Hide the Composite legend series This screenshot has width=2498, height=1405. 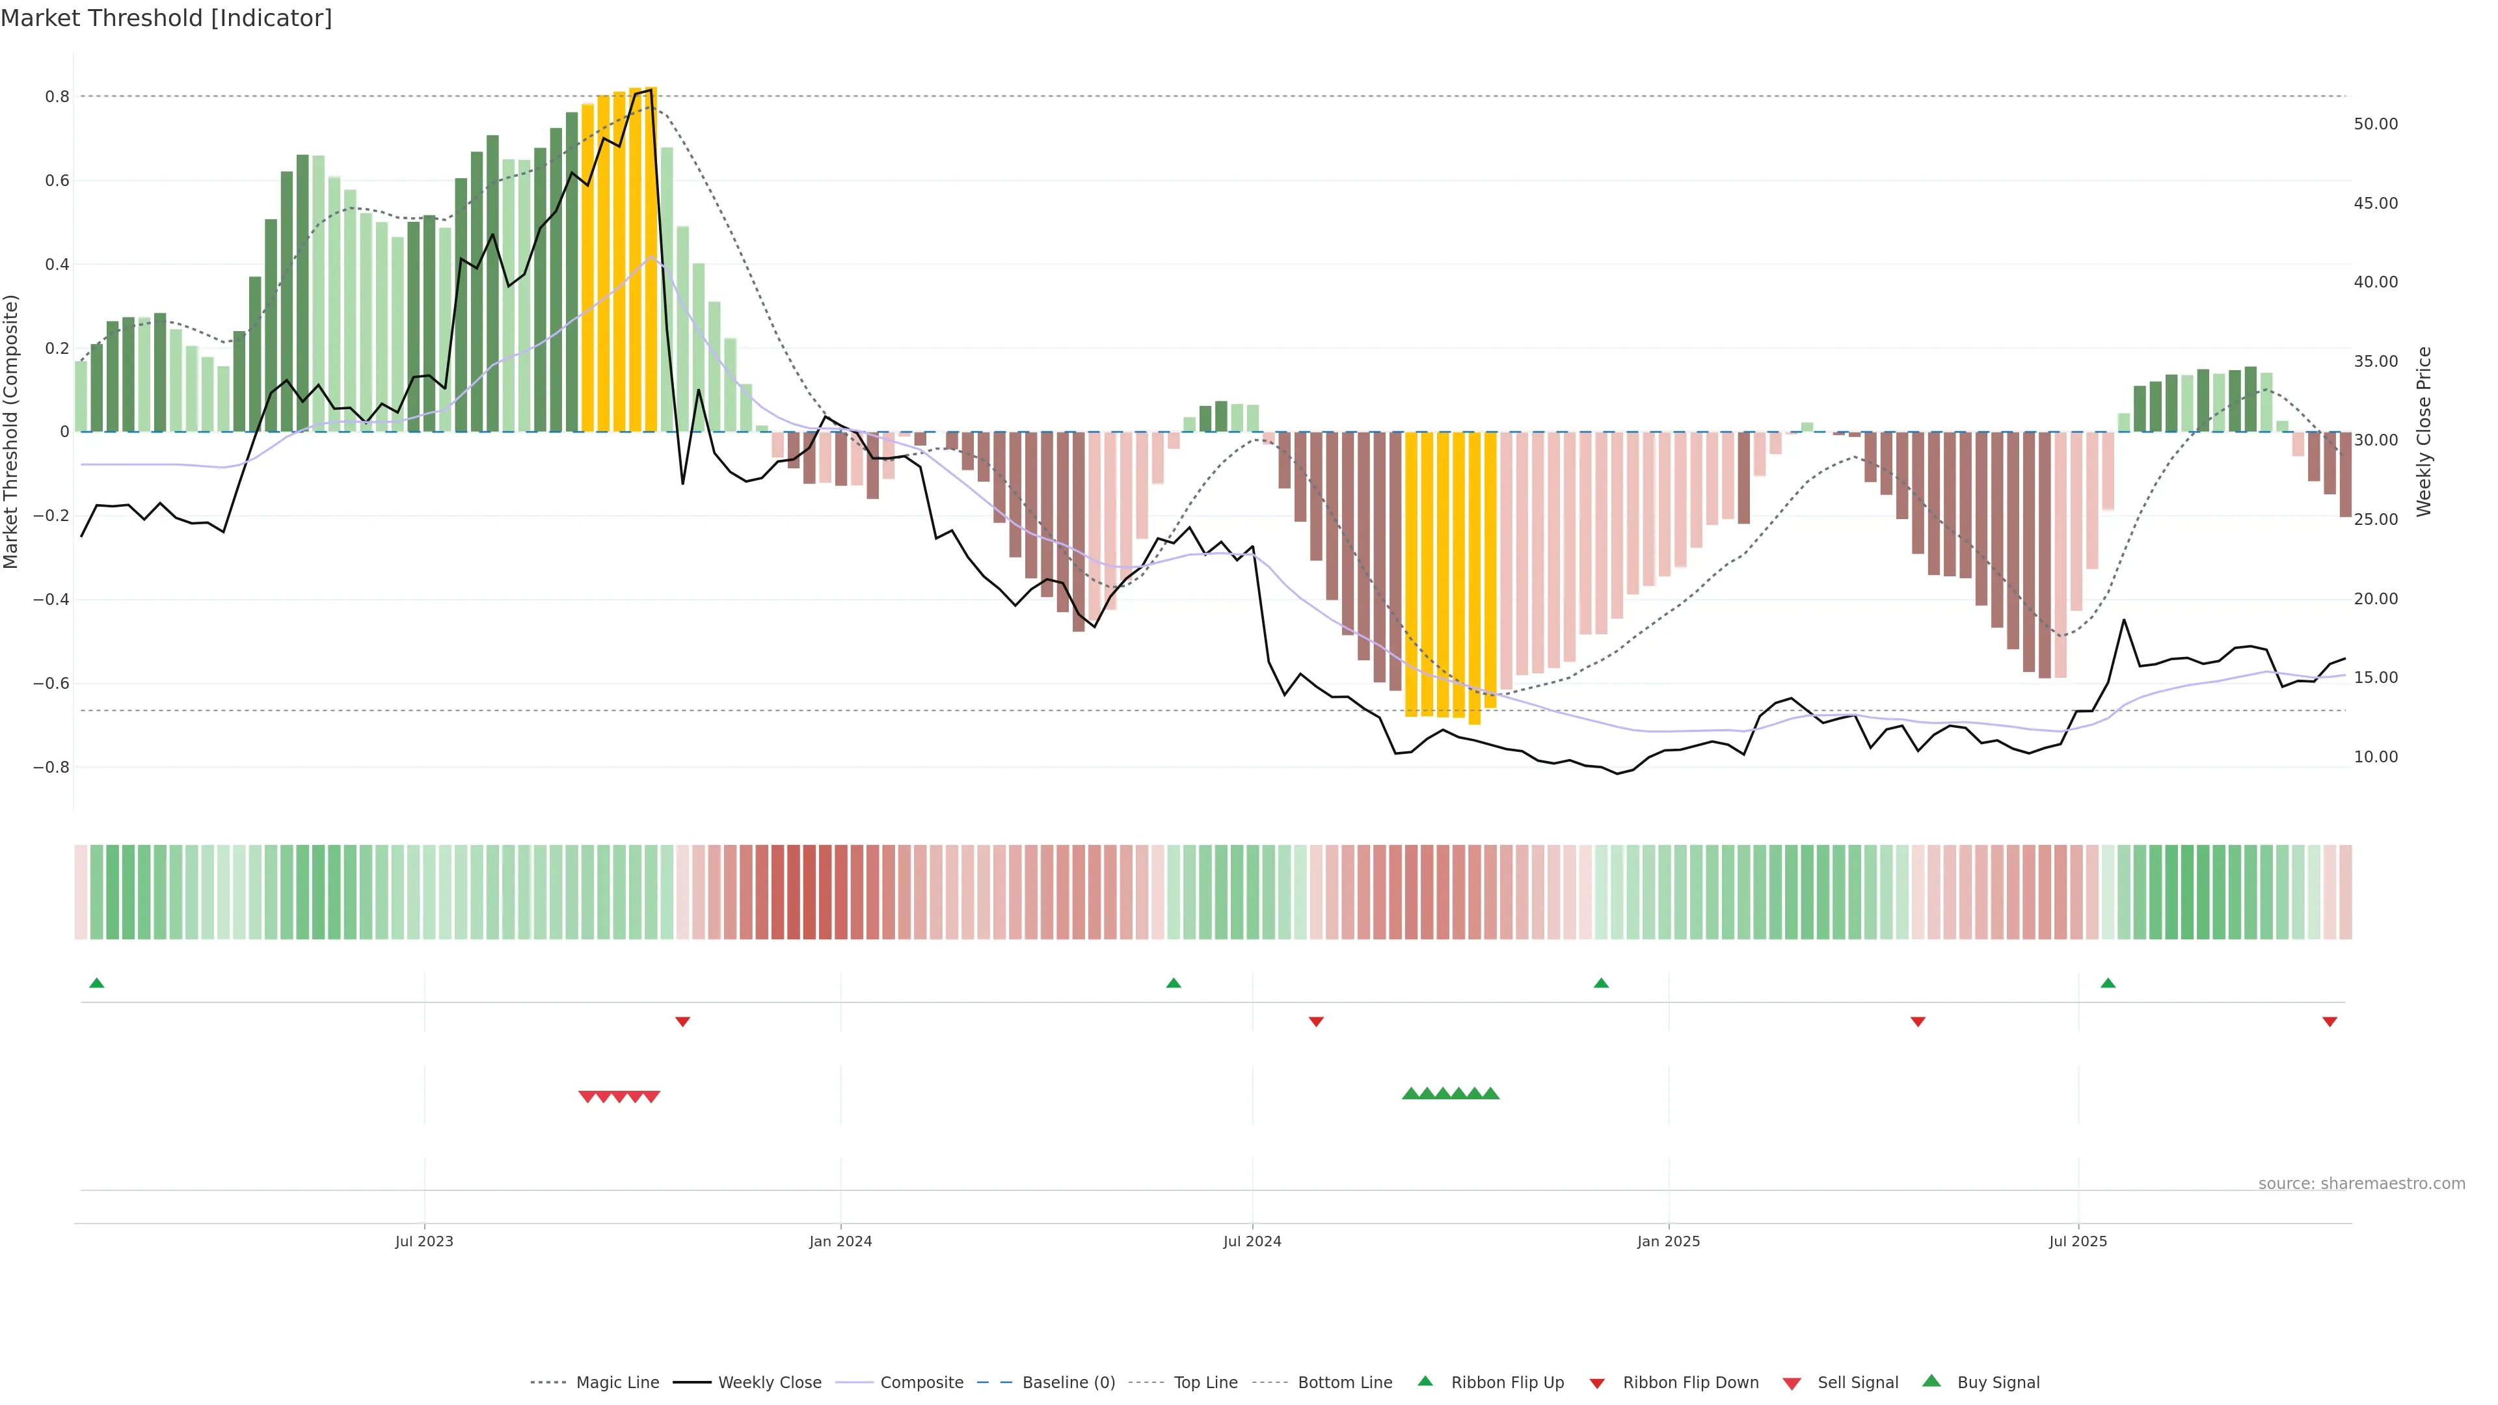click(921, 1383)
